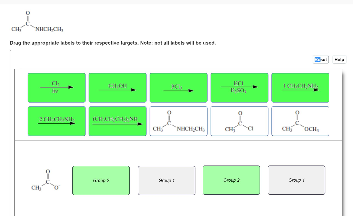Open the Help button
Image resolution: width=353 pixels, height=216 pixels.
click(339, 59)
